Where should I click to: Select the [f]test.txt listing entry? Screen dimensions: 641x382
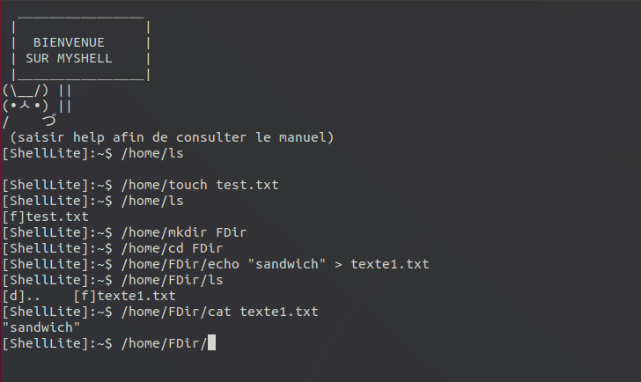coord(45,216)
